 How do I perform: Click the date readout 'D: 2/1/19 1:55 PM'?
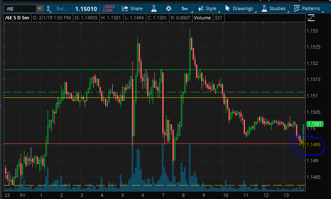[x=52, y=18]
